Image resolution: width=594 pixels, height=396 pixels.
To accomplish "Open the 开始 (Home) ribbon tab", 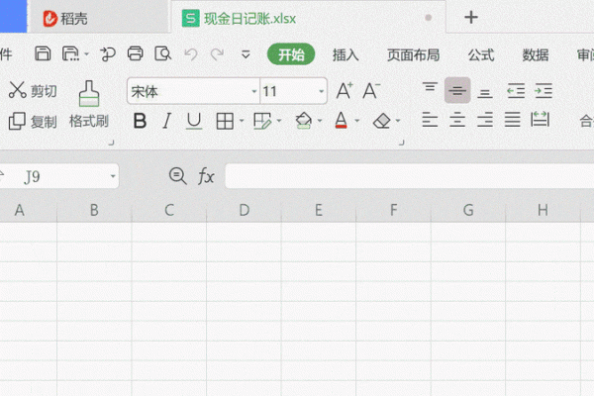I will coord(291,54).
